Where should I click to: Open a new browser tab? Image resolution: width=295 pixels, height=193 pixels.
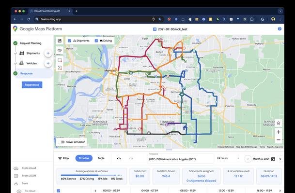tap(76, 11)
